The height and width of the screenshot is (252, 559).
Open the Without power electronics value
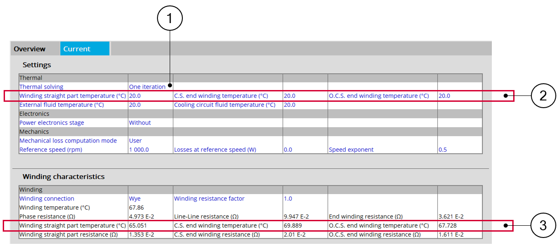point(140,123)
